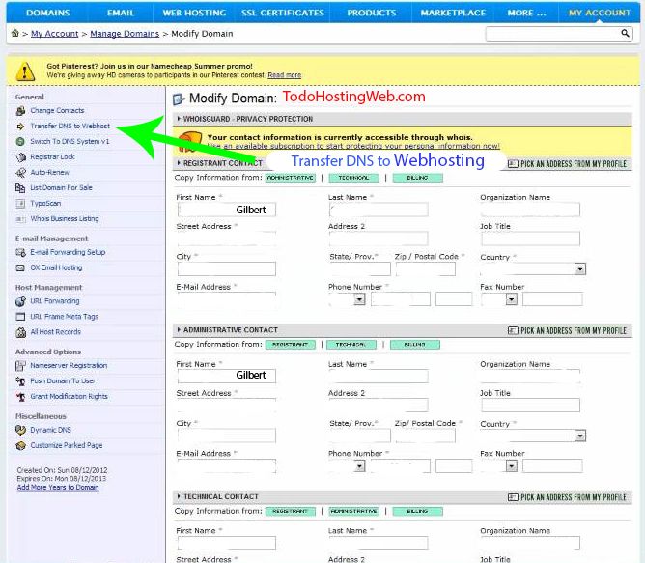Copy Technical info from Administrative button
The image size is (645, 563).
point(354,511)
